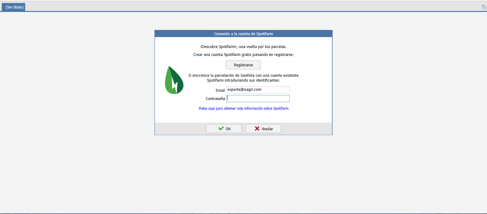The width and height of the screenshot is (487, 214).
Task: Click the Spotifarm green leaf logo
Action: 174,80
